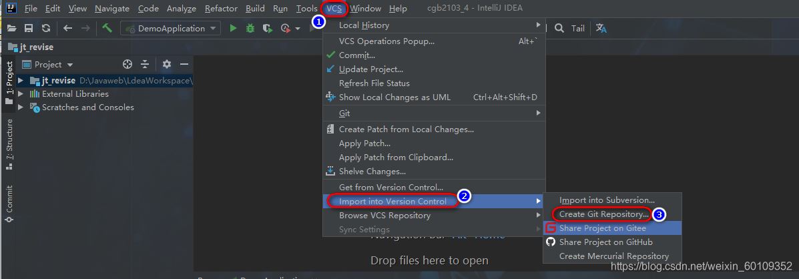Choose Refresh File Status menu entry
Screen dimensions: 799x279
pos(434,83)
